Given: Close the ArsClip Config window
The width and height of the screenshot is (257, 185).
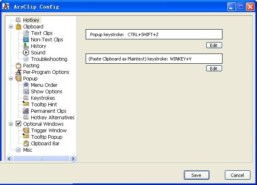Looking at the screenshot, I should pyautogui.click(x=250, y=7).
